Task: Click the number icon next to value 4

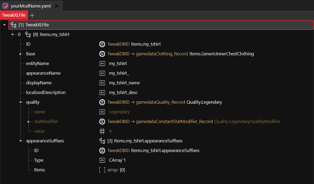Action: click(102, 131)
